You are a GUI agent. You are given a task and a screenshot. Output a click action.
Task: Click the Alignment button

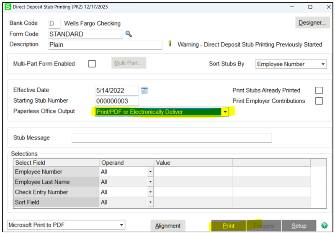coord(167,226)
